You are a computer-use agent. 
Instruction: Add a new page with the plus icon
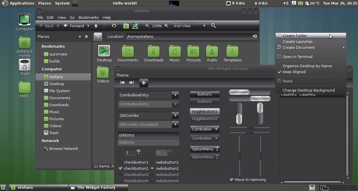pos(143,83)
